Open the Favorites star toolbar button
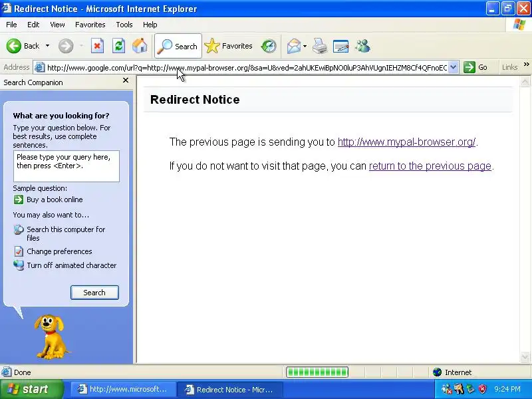This screenshot has height=399, width=532. (x=229, y=46)
